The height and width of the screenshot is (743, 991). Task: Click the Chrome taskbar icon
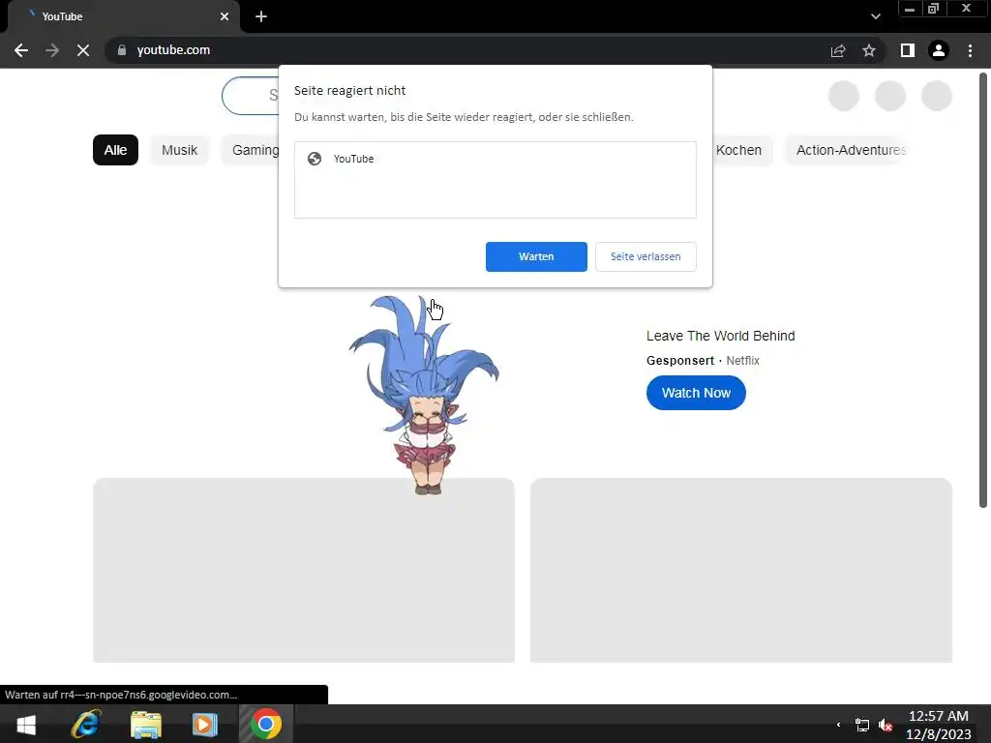(266, 724)
